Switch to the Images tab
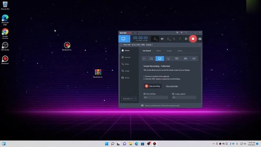This screenshot has width=261, height=147. (x=169, y=51)
